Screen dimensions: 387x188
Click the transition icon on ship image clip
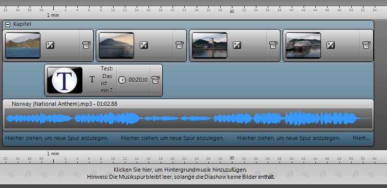tap(331, 45)
